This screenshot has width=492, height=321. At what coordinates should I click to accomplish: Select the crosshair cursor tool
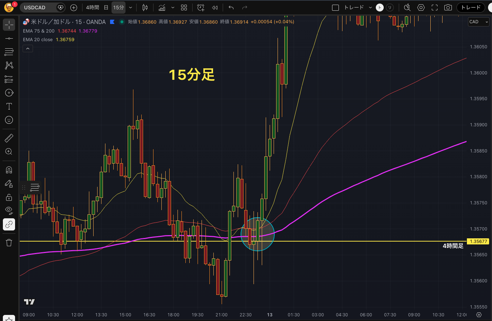point(9,25)
